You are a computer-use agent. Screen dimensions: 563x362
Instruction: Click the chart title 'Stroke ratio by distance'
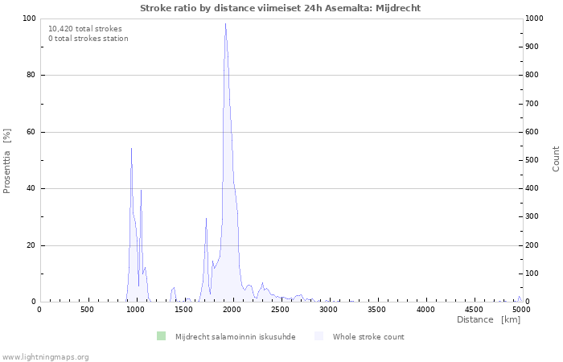click(280, 8)
